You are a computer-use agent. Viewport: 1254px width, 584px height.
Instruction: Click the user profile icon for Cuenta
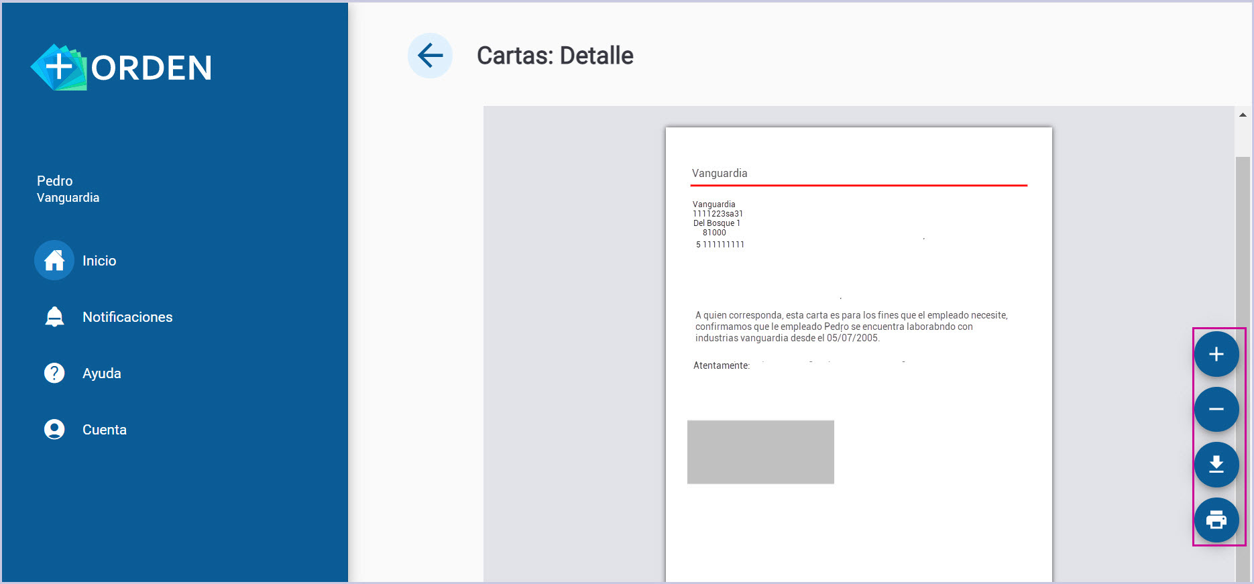54,430
